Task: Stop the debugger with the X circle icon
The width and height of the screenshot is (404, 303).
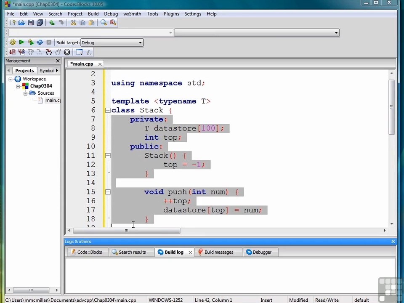Action: point(67,52)
